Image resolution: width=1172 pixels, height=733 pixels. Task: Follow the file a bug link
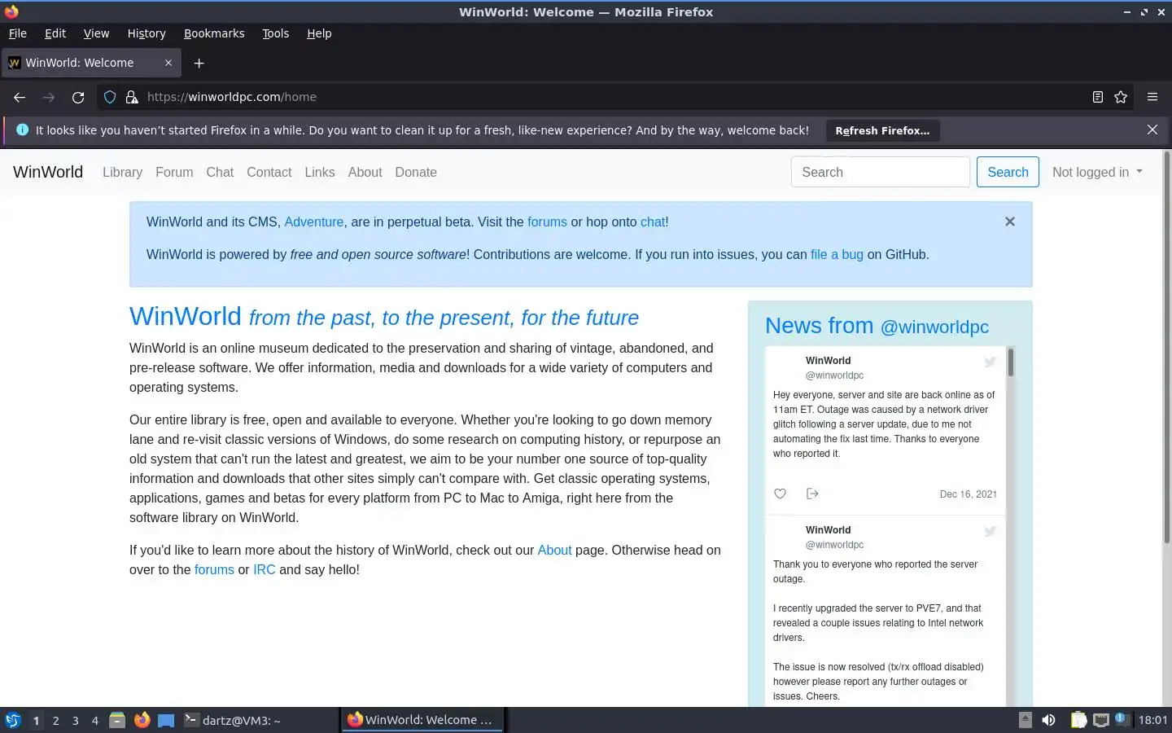coord(837,254)
